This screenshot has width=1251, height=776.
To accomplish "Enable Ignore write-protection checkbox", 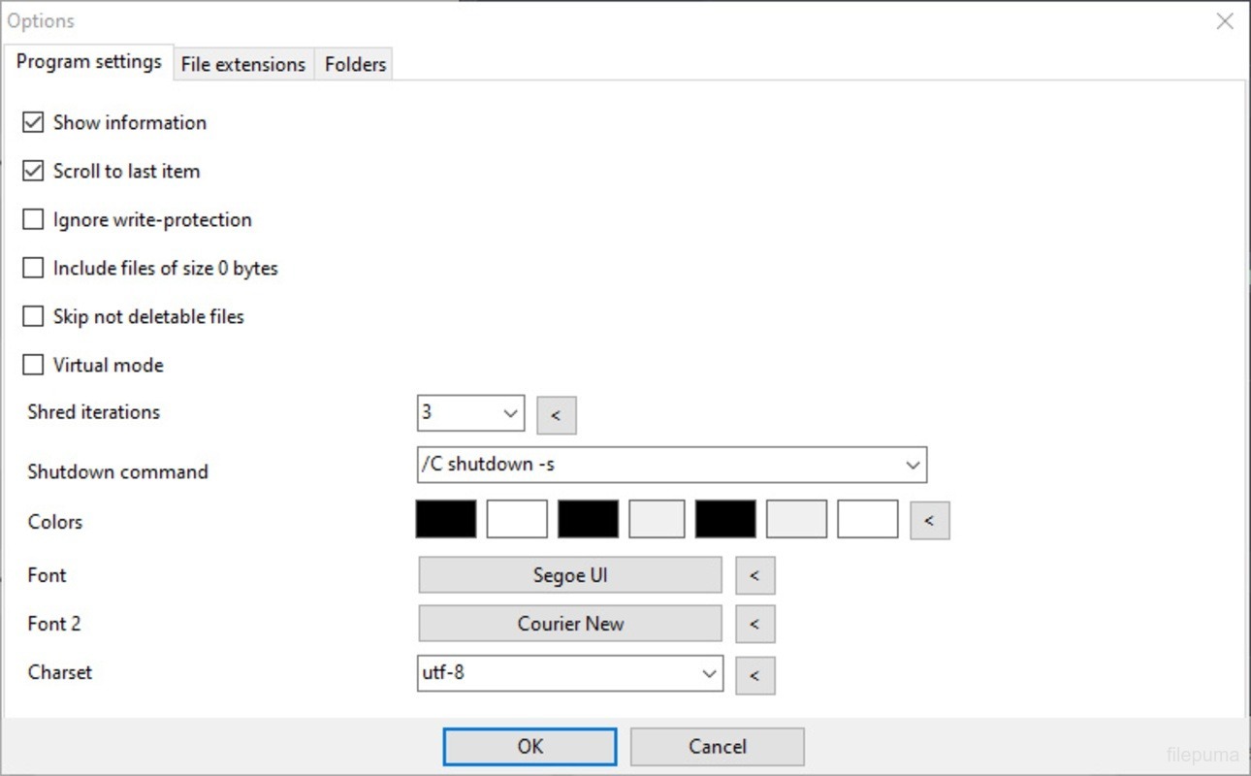I will pyautogui.click(x=34, y=219).
